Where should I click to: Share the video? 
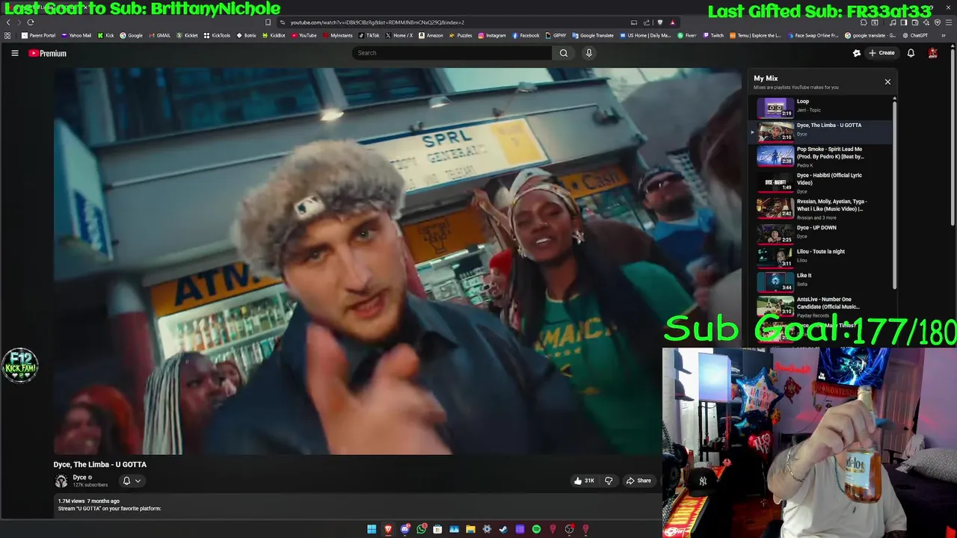638,480
